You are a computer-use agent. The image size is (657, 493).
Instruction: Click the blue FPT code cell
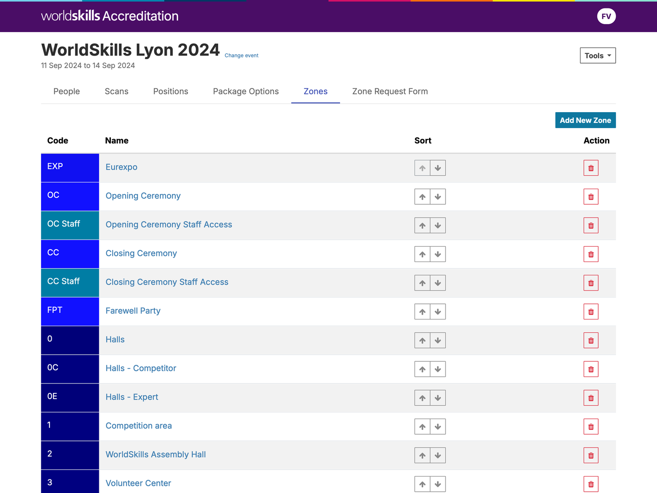click(x=70, y=311)
